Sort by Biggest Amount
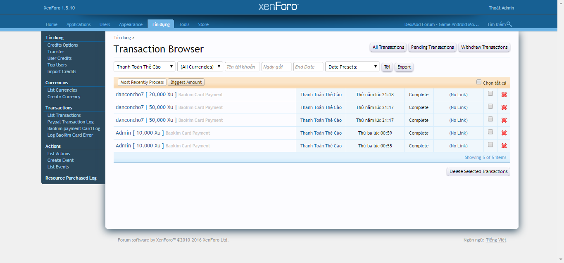The height and width of the screenshot is (263, 564). [186, 82]
